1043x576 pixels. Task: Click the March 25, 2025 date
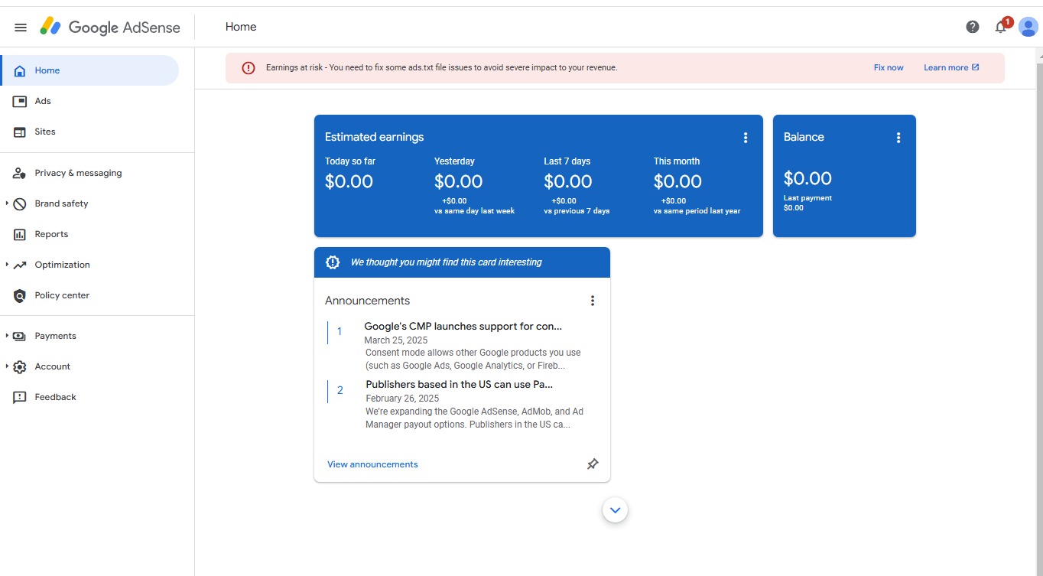click(395, 340)
